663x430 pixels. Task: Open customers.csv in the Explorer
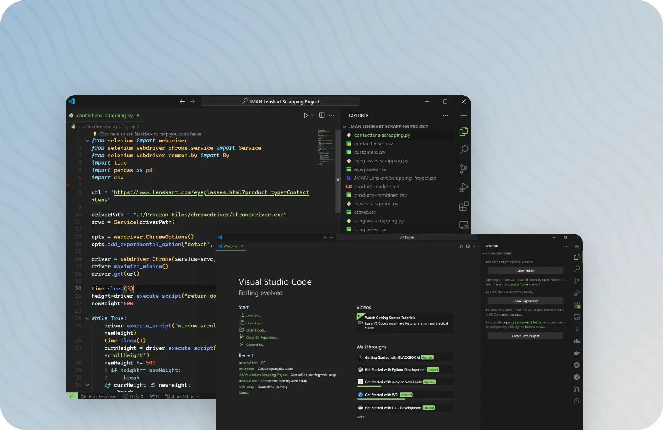[370, 152]
